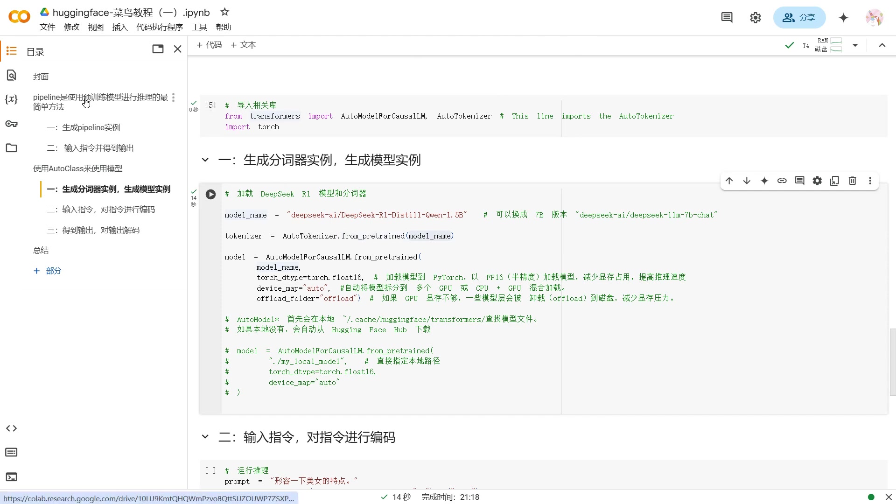Close the bottom status bar
Image resolution: width=896 pixels, height=504 pixels.
[x=889, y=497]
